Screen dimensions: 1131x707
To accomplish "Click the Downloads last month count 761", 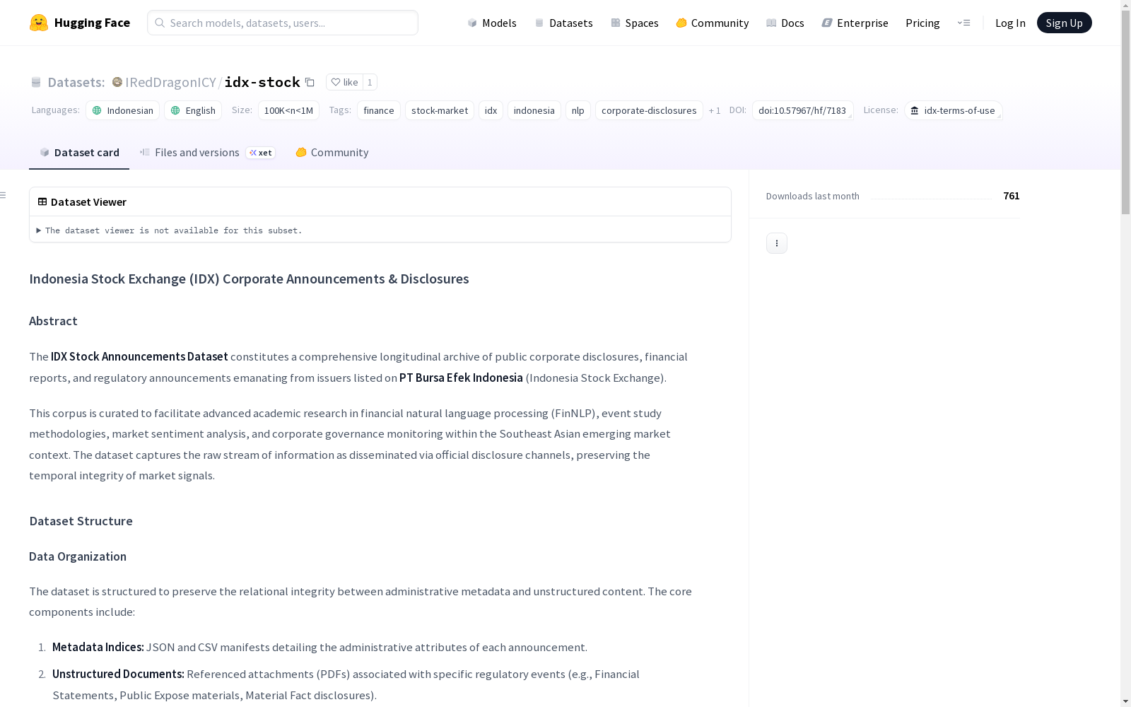I will coord(1012,196).
